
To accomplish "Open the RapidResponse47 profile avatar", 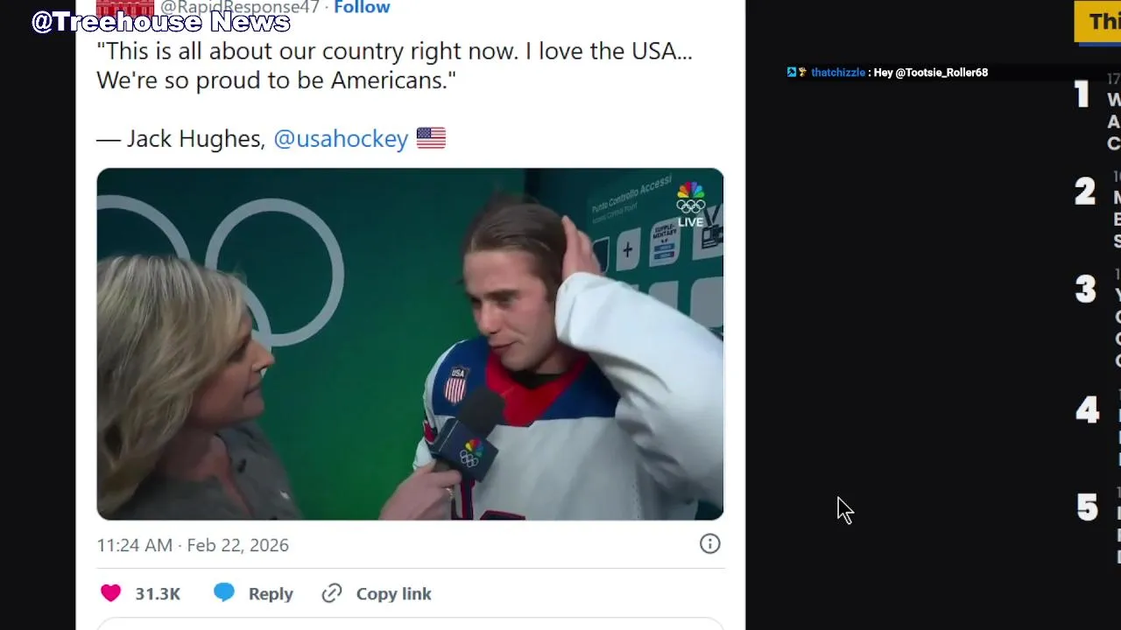I will (x=124, y=8).
